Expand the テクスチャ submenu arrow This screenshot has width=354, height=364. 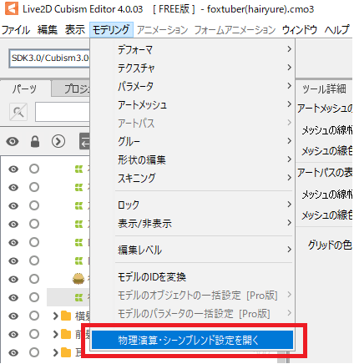point(290,68)
